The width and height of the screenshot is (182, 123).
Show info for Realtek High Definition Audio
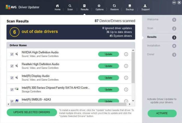point(126,66)
